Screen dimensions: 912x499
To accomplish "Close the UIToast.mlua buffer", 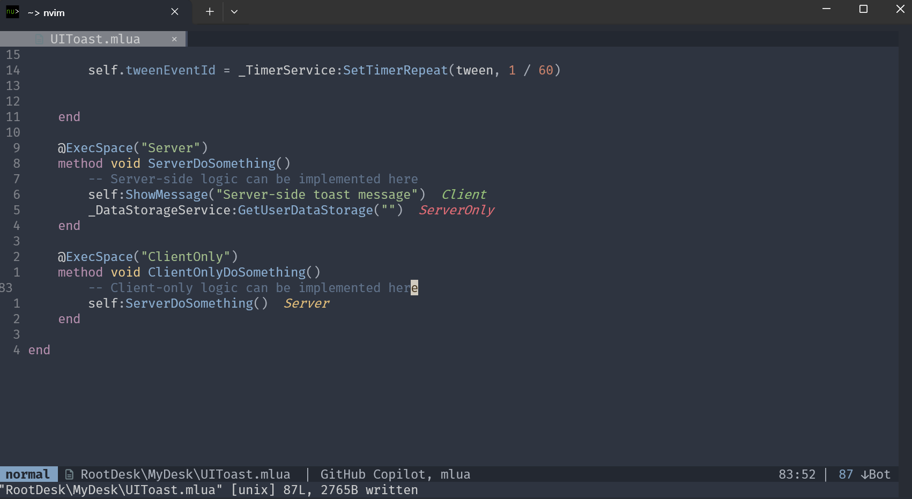I will tap(174, 39).
